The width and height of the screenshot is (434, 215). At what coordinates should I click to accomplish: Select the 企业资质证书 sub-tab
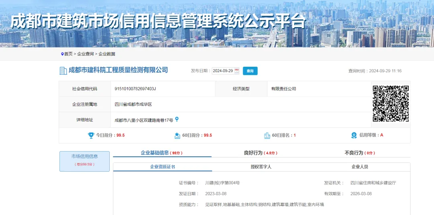tap(162, 167)
